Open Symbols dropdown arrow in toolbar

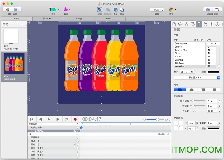[x=70, y=10]
